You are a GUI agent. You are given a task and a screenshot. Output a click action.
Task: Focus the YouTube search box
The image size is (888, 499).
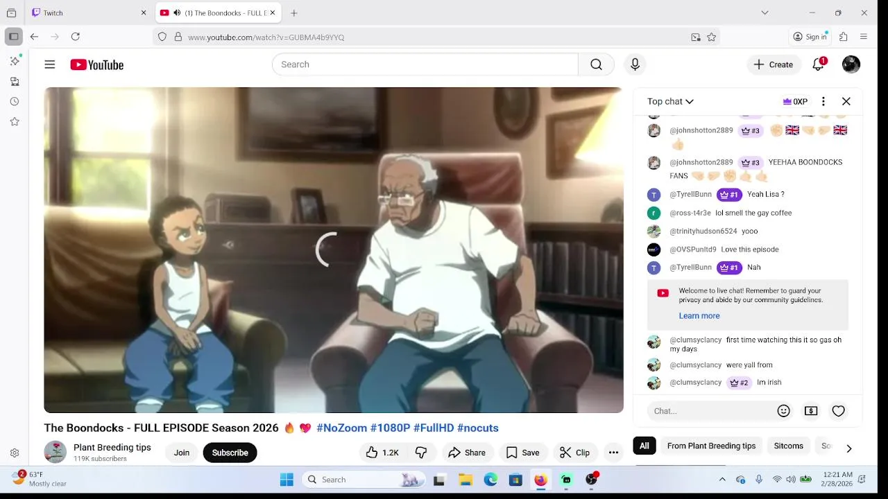pyautogui.click(x=425, y=64)
